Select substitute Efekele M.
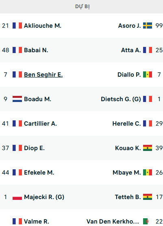 (39, 173)
